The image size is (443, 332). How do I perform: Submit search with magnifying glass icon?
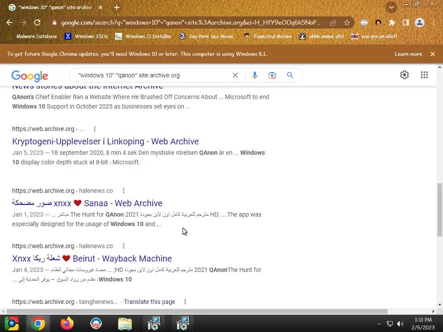(x=290, y=75)
